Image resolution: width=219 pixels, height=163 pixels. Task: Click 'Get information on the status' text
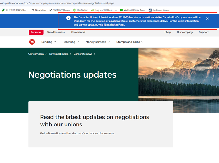(x=77, y=133)
